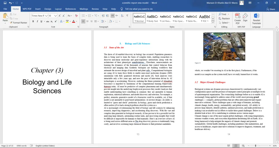
Task: Align text to the right
Action: coord(91,21)
